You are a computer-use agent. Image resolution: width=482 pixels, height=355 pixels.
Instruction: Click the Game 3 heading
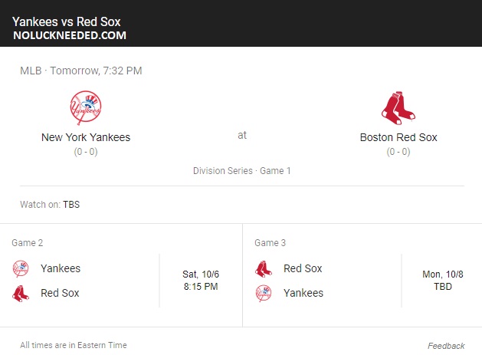point(271,243)
